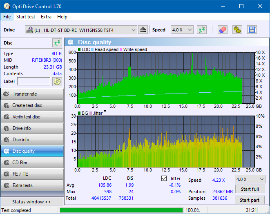Click the CD Bler icon
Image resolution: width=270 pixels, height=214 pixels.
click(x=7, y=163)
